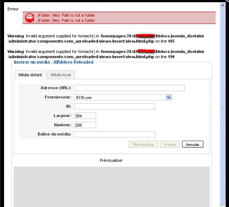Click the vertical scrollbar thumb

(222, 107)
